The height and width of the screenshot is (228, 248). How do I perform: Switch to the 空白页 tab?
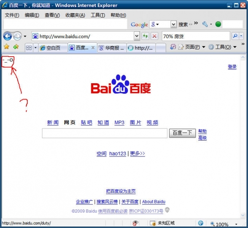coord(53,48)
